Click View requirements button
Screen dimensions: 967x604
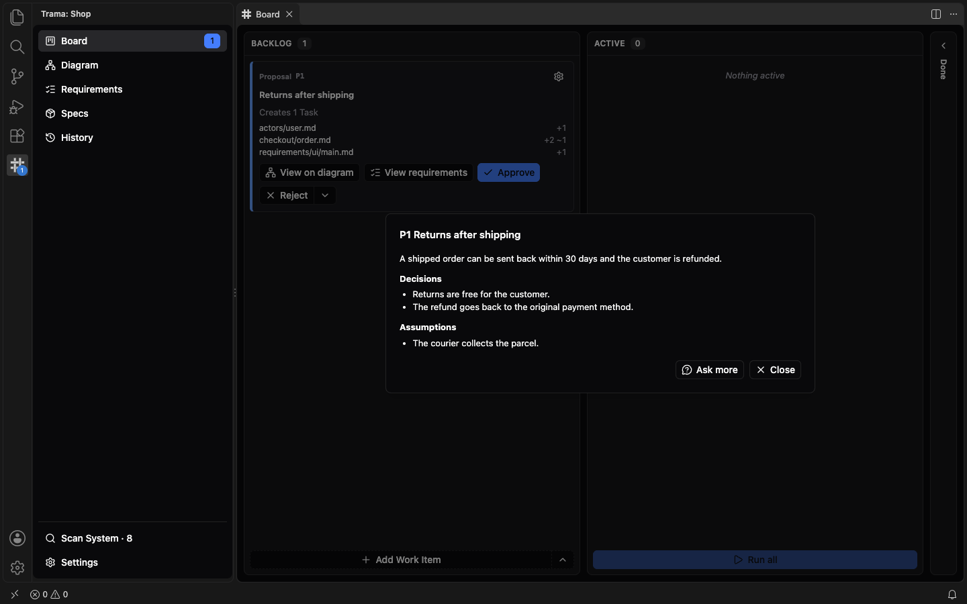tap(419, 172)
